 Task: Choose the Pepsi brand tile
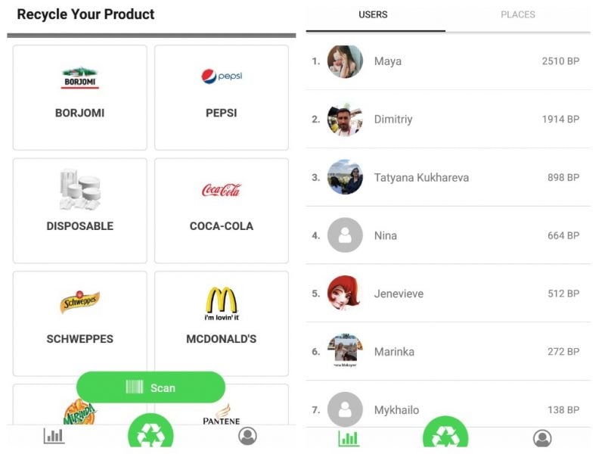tap(222, 98)
